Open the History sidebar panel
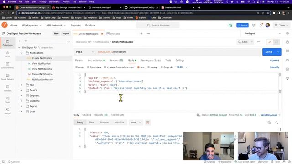Screen dimensions: 292x164 [7, 111]
